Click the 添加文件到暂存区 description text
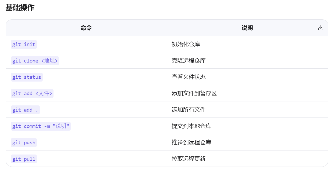This screenshot has height=169, width=334. click(x=194, y=93)
